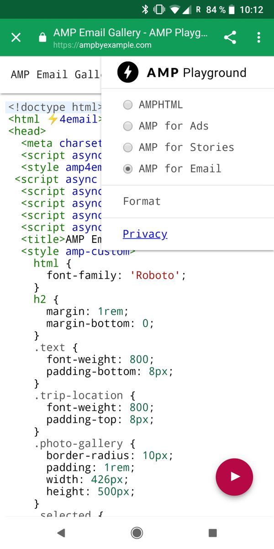Tap the Bluetooth status icon
Image resolution: width=274 pixels, height=549 pixels.
click(145, 9)
